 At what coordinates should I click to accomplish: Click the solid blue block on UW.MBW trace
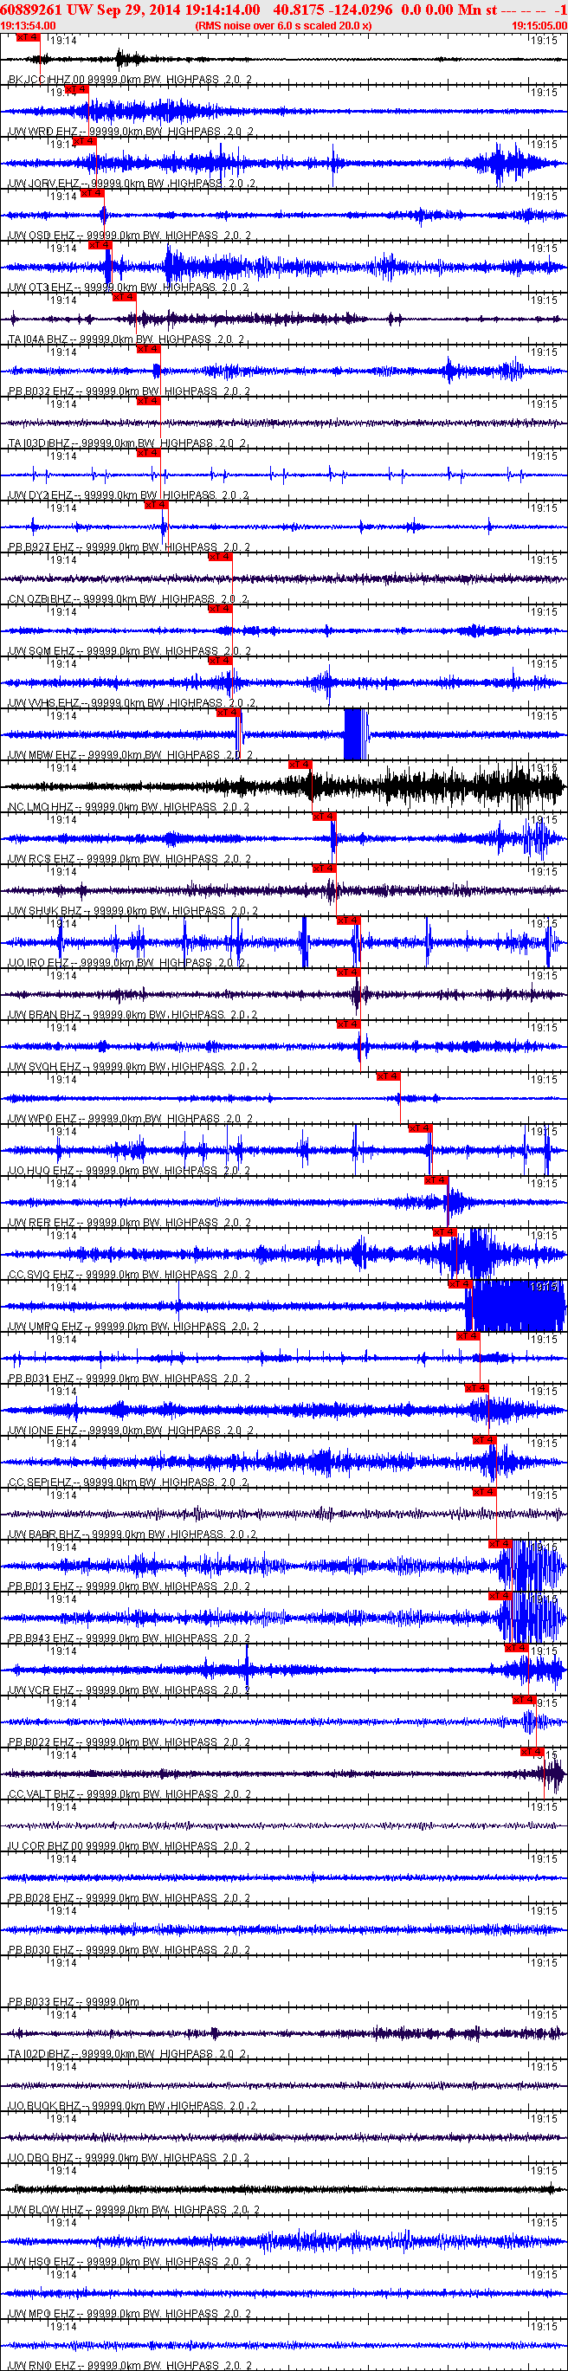tap(353, 734)
